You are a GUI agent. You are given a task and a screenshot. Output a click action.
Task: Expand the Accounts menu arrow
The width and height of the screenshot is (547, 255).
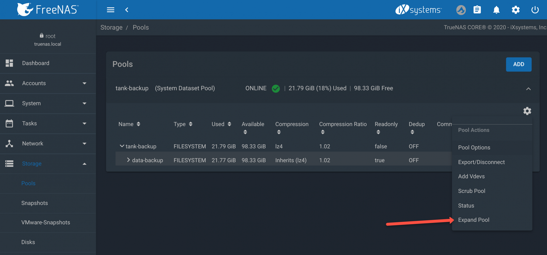[x=84, y=83]
